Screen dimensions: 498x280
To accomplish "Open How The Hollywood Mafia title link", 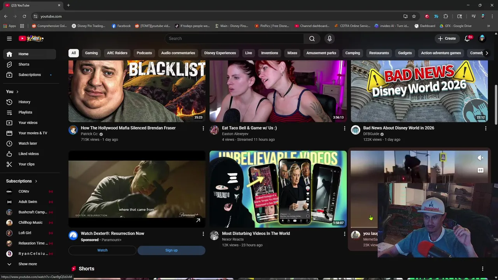I will 128,128.
